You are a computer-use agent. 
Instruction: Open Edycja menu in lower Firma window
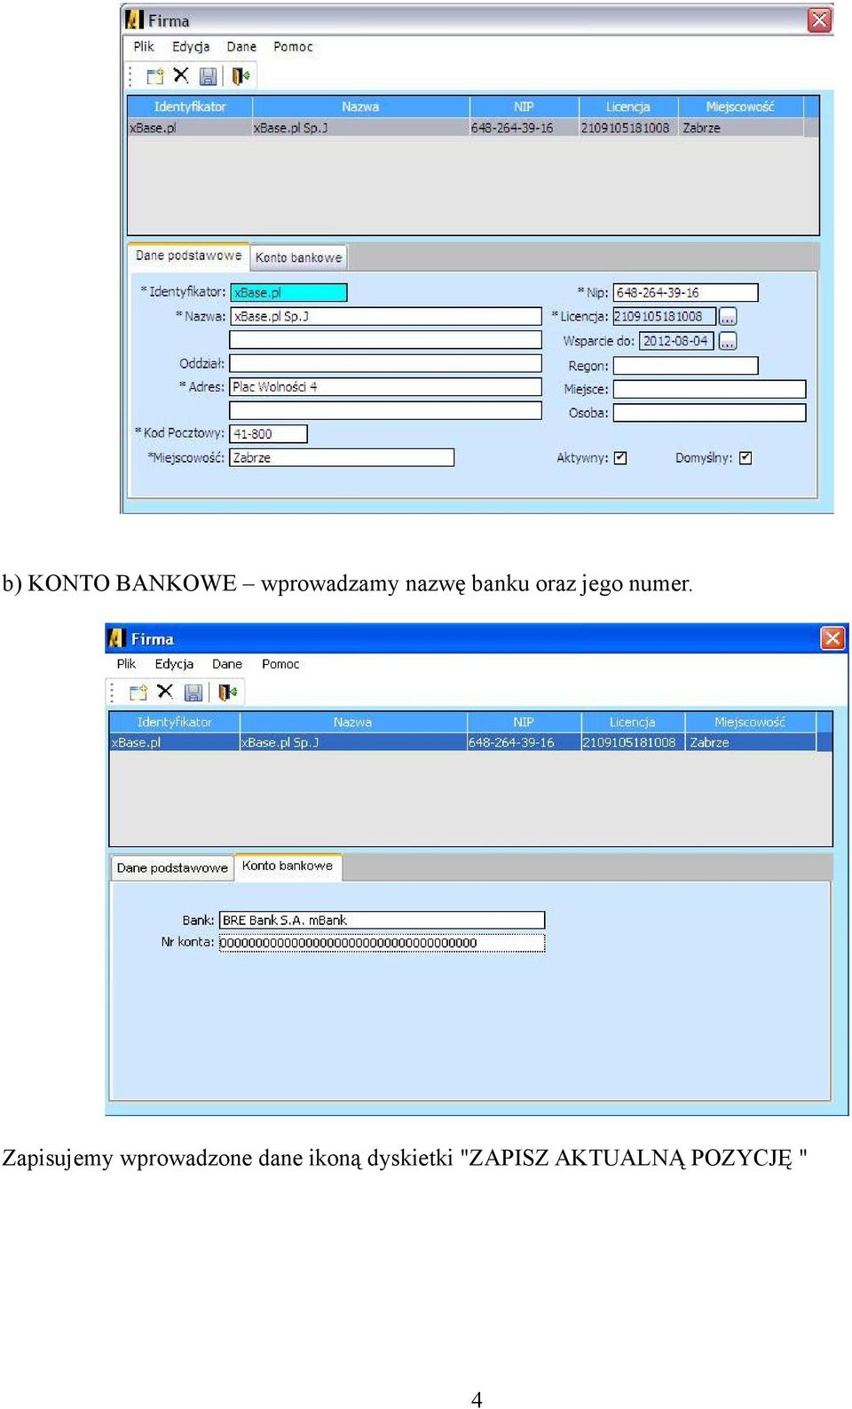point(174,664)
